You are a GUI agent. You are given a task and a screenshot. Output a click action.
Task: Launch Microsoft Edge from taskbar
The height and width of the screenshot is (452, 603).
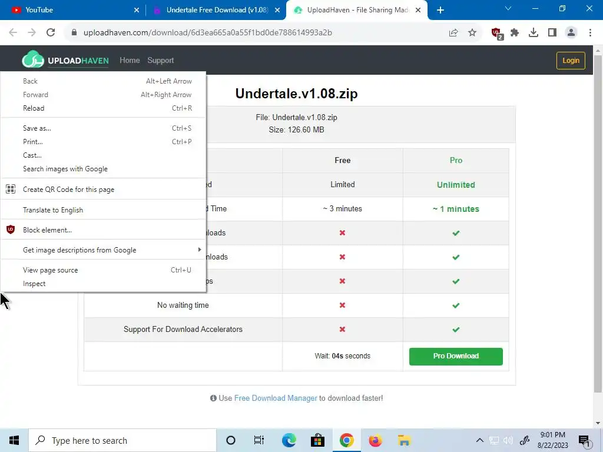click(289, 440)
